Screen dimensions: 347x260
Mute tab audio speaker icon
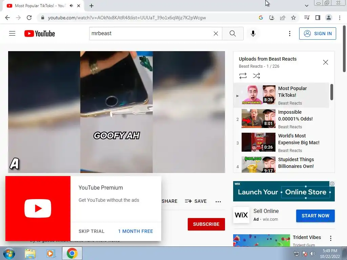(x=71, y=6)
